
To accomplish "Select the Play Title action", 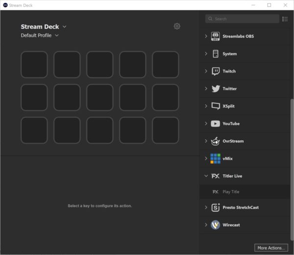I will pyautogui.click(x=245, y=192).
